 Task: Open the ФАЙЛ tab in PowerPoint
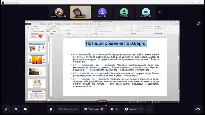(28, 24)
